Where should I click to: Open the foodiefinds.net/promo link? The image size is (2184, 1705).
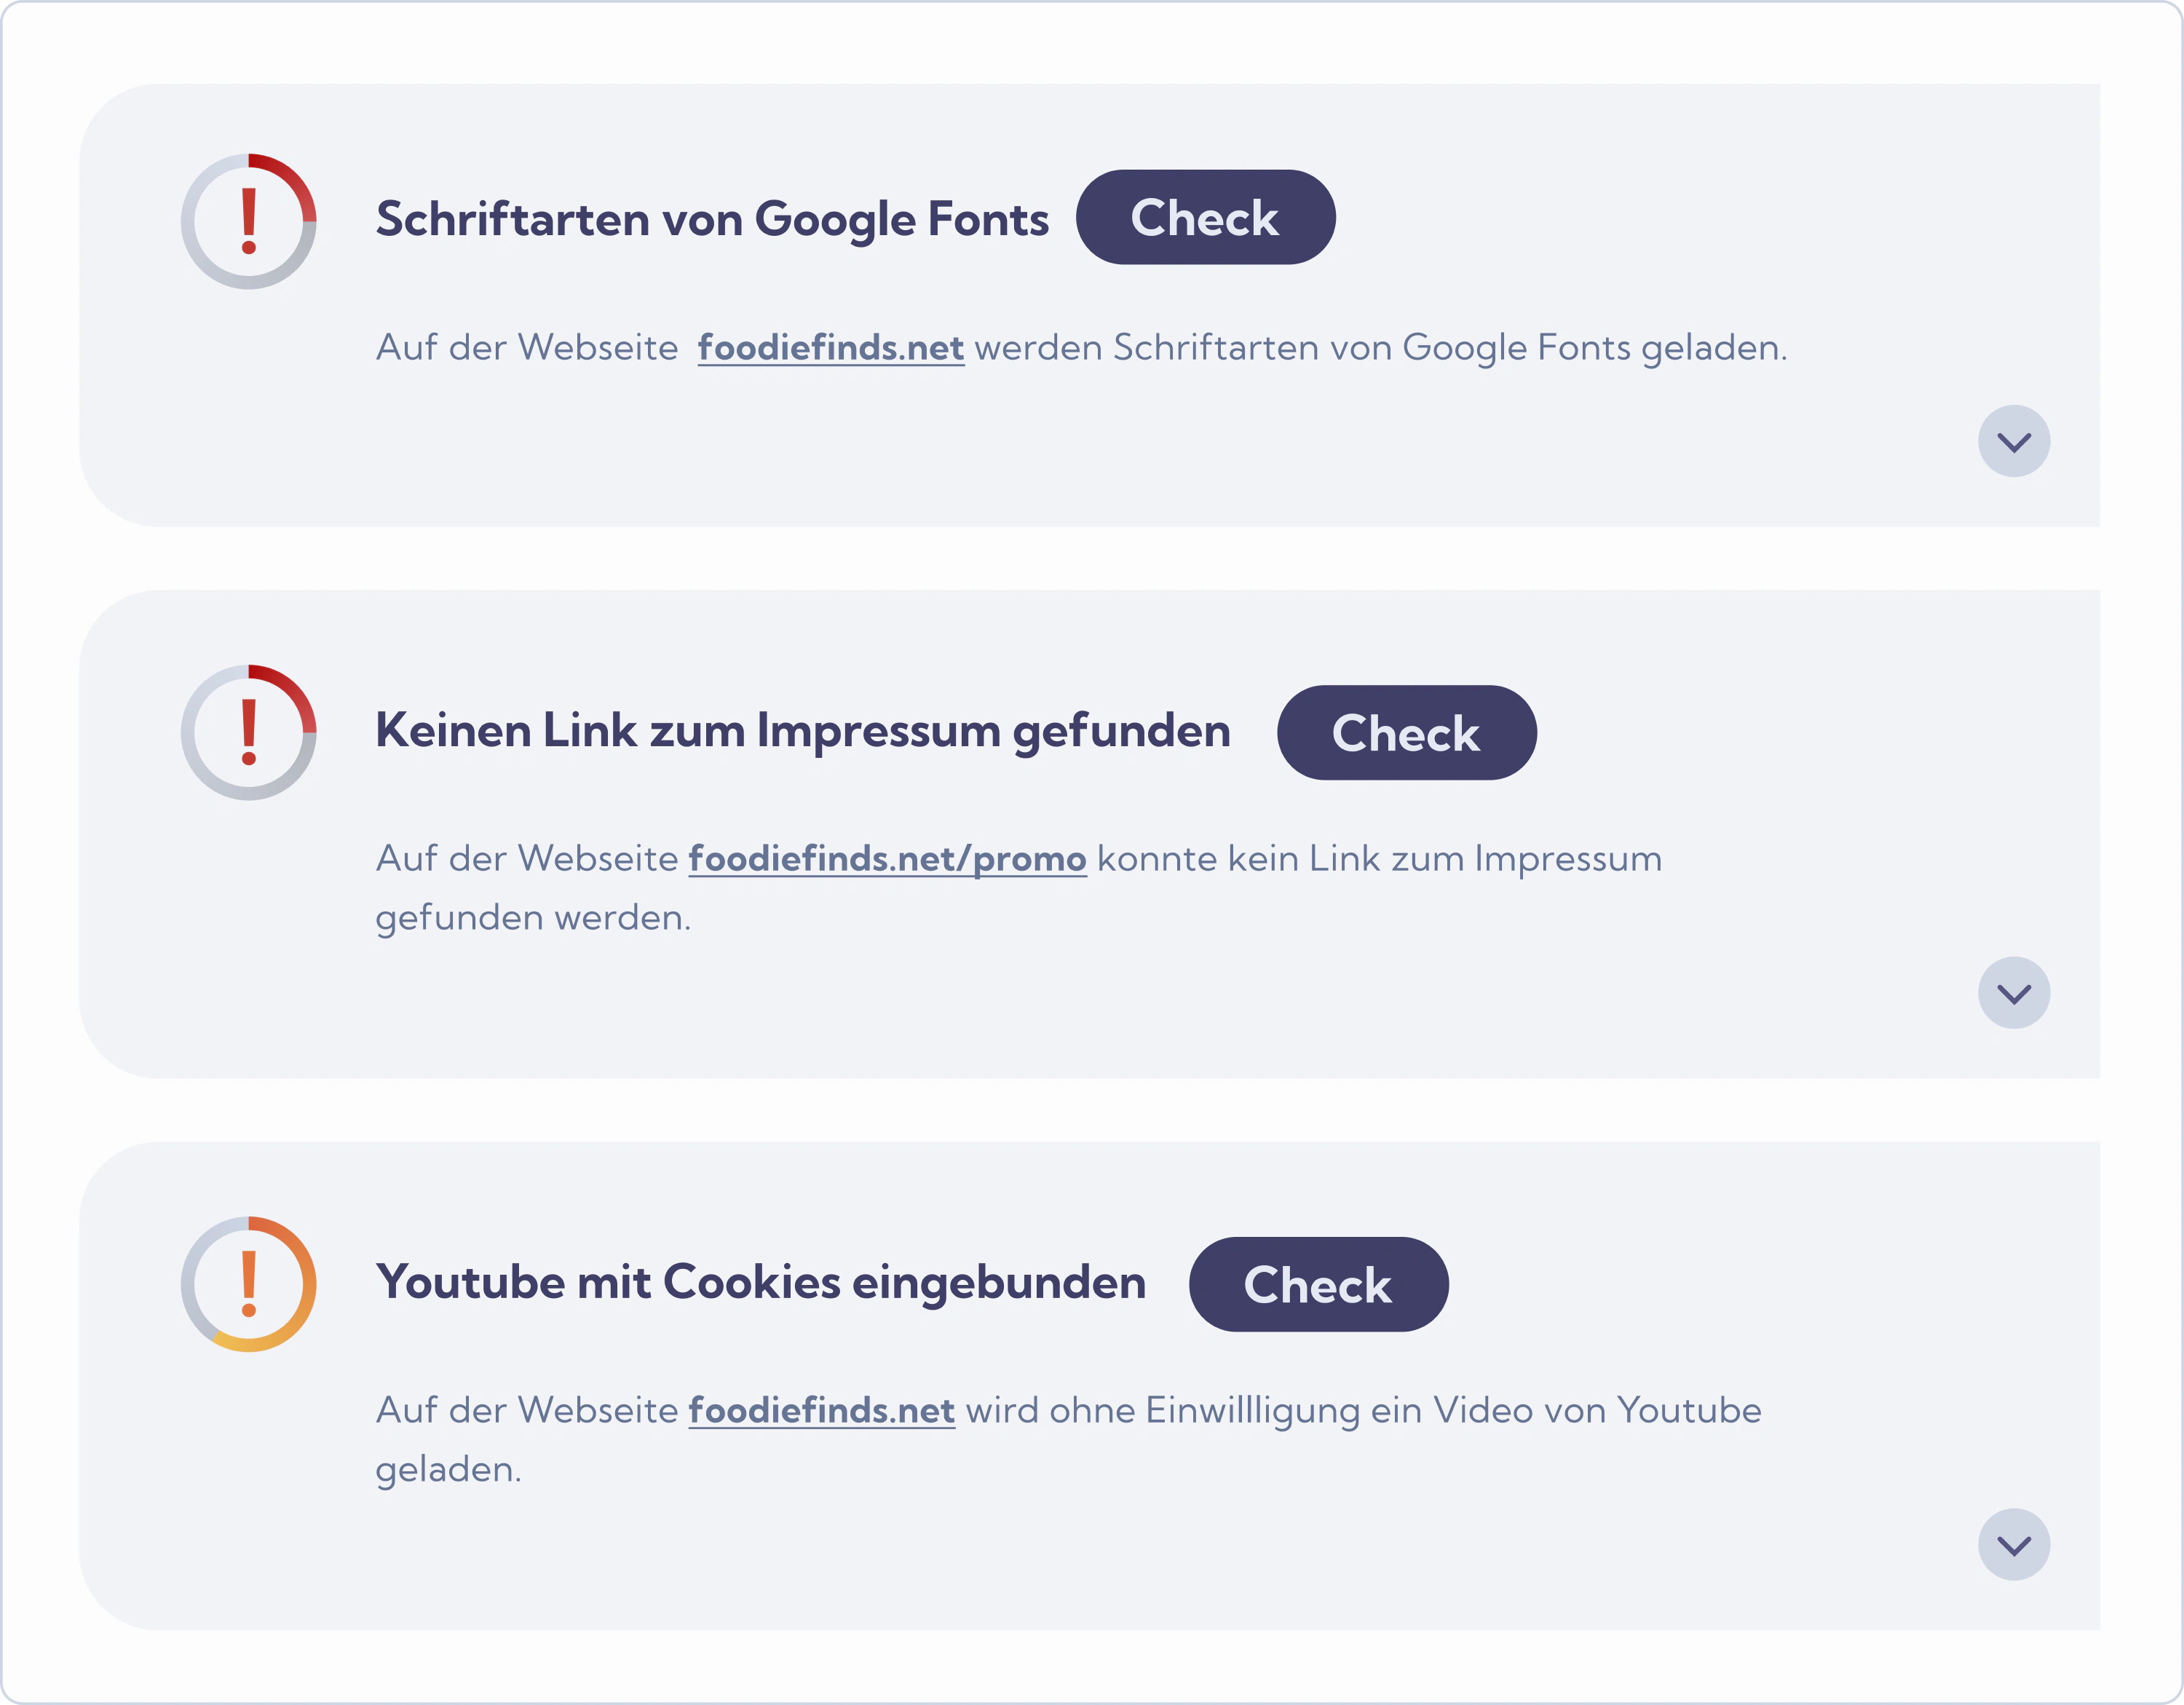[887, 859]
